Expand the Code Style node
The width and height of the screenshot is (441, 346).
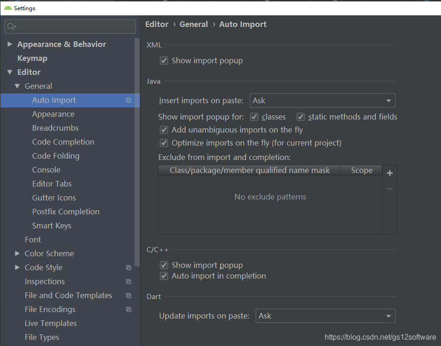pos(17,267)
